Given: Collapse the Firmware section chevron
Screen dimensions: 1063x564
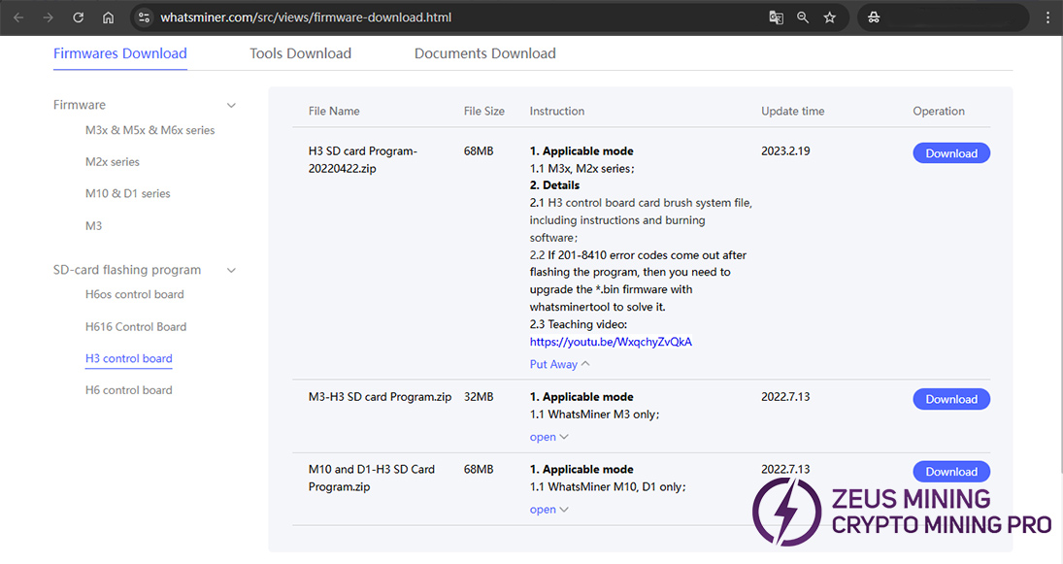Looking at the screenshot, I should (231, 104).
